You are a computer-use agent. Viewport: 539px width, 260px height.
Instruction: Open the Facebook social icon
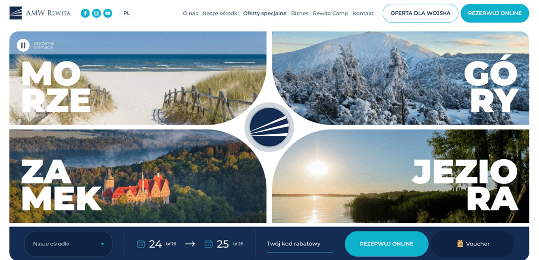tap(85, 13)
